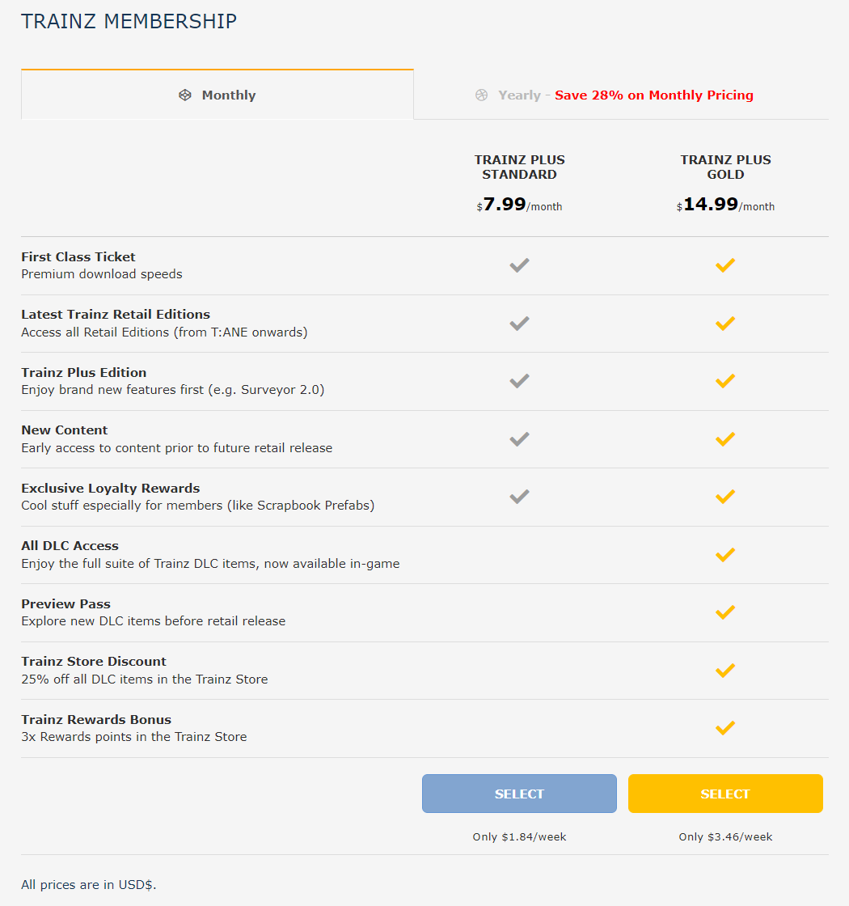The height and width of the screenshot is (906, 849).
Task: Click gray checkmark for Latest Trainz Retail Editions
Action: (x=519, y=324)
